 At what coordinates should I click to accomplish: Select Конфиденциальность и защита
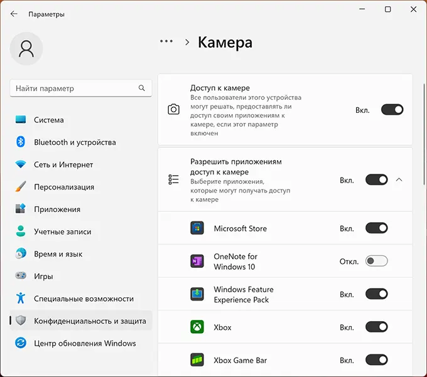tap(81, 321)
